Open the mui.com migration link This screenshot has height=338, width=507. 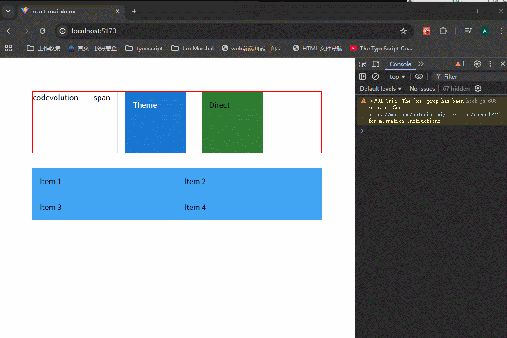(x=430, y=114)
